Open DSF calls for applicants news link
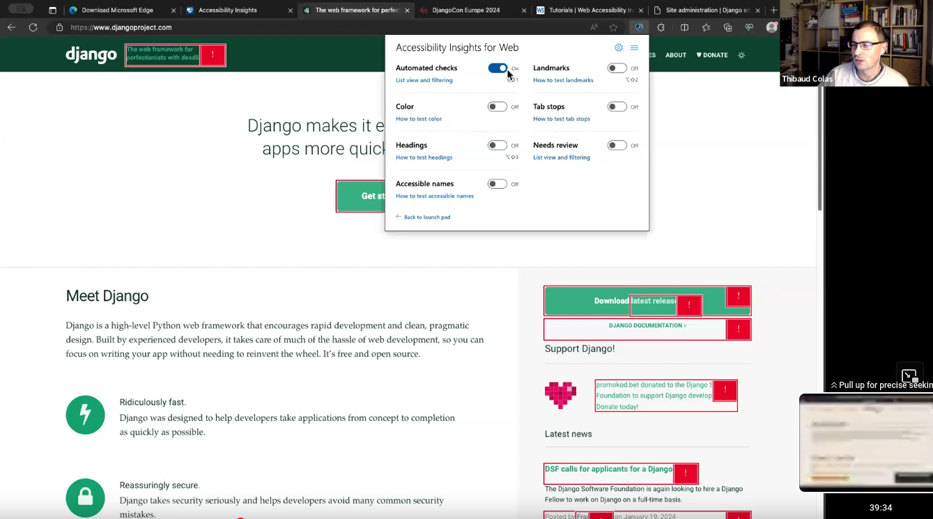Screen dimensions: 933x519 coord(608,470)
